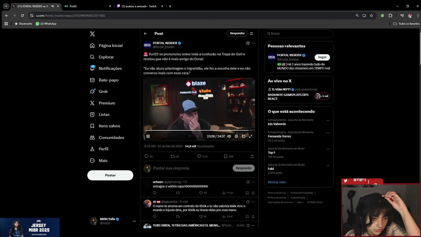Screen dimensions: 421x237
Task: Reload the page
Action: (22, 15)
